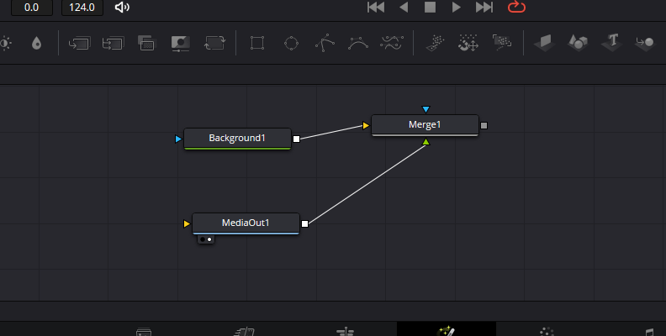
Task: Mute audio with the speaker icon
Action: point(123,8)
